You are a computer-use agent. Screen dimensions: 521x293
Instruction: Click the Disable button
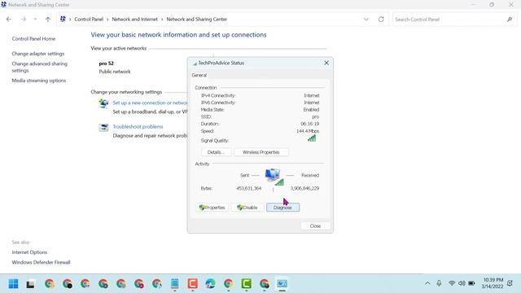(247, 208)
